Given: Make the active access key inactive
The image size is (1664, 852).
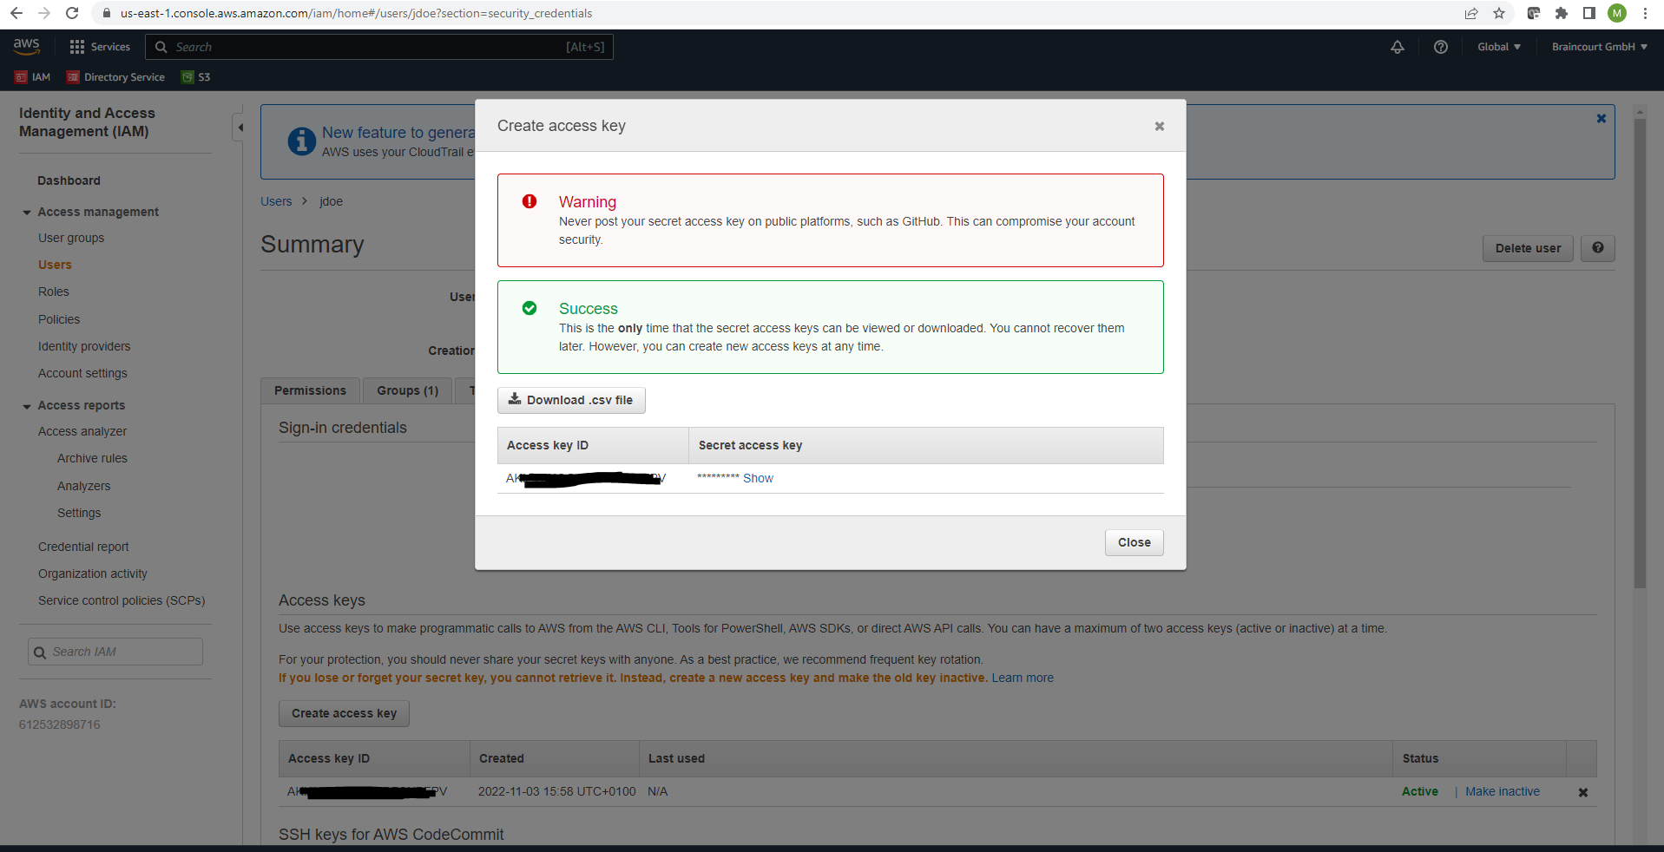Looking at the screenshot, I should pyautogui.click(x=1501, y=791).
